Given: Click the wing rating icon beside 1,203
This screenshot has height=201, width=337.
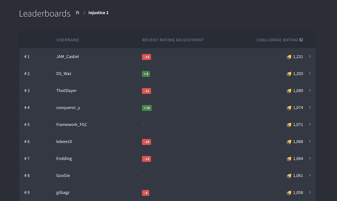Looking at the screenshot, I should pyautogui.click(x=289, y=74).
